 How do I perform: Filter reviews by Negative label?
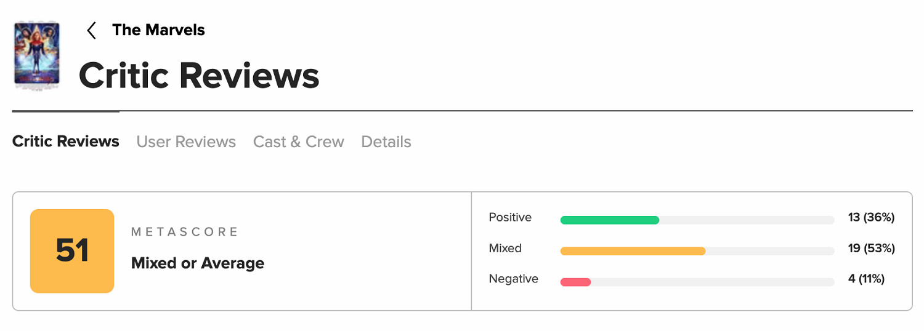(x=513, y=279)
